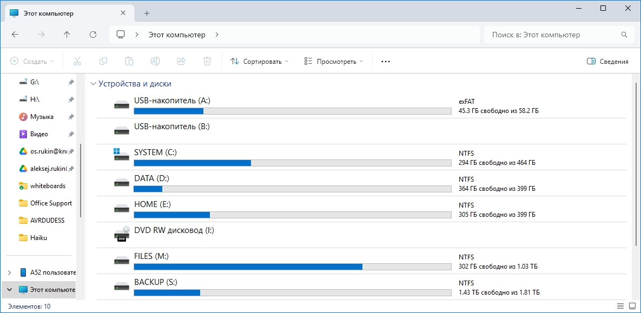This screenshot has width=641, height=313.
Task: Go up one directory level
Action: pyautogui.click(x=67, y=35)
